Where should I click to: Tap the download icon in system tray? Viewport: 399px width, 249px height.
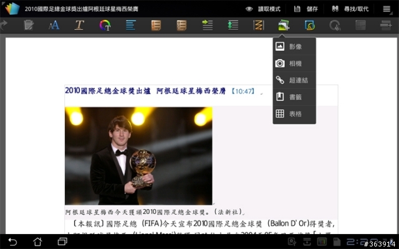307,242
